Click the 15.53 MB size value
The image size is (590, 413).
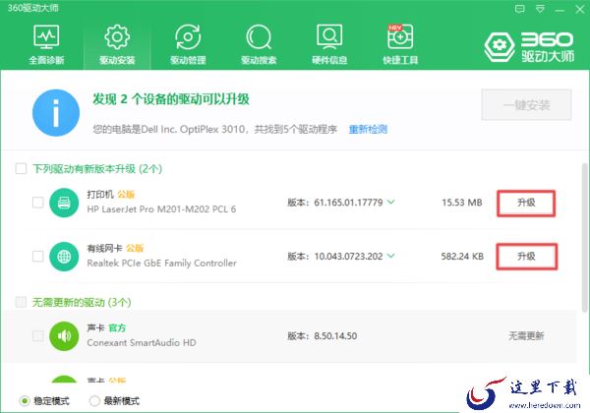pyautogui.click(x=462, y=203)
